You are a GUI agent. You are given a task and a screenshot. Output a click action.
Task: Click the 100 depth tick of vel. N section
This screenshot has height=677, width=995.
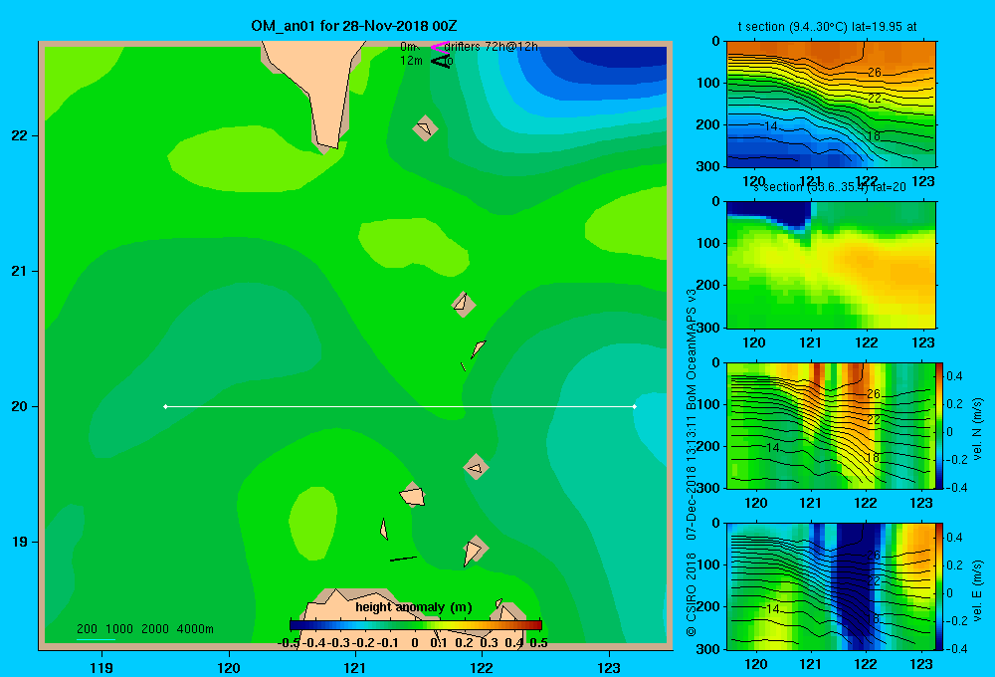coord(707,404)
